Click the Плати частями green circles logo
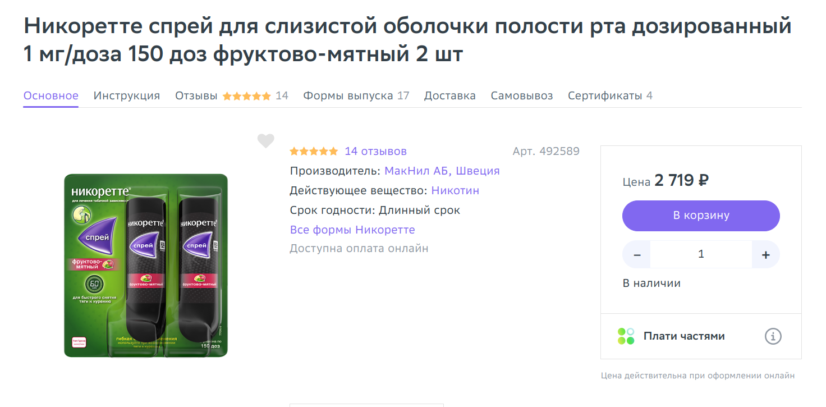The height and width of the screenshot is (407, 826). point(626,336)
